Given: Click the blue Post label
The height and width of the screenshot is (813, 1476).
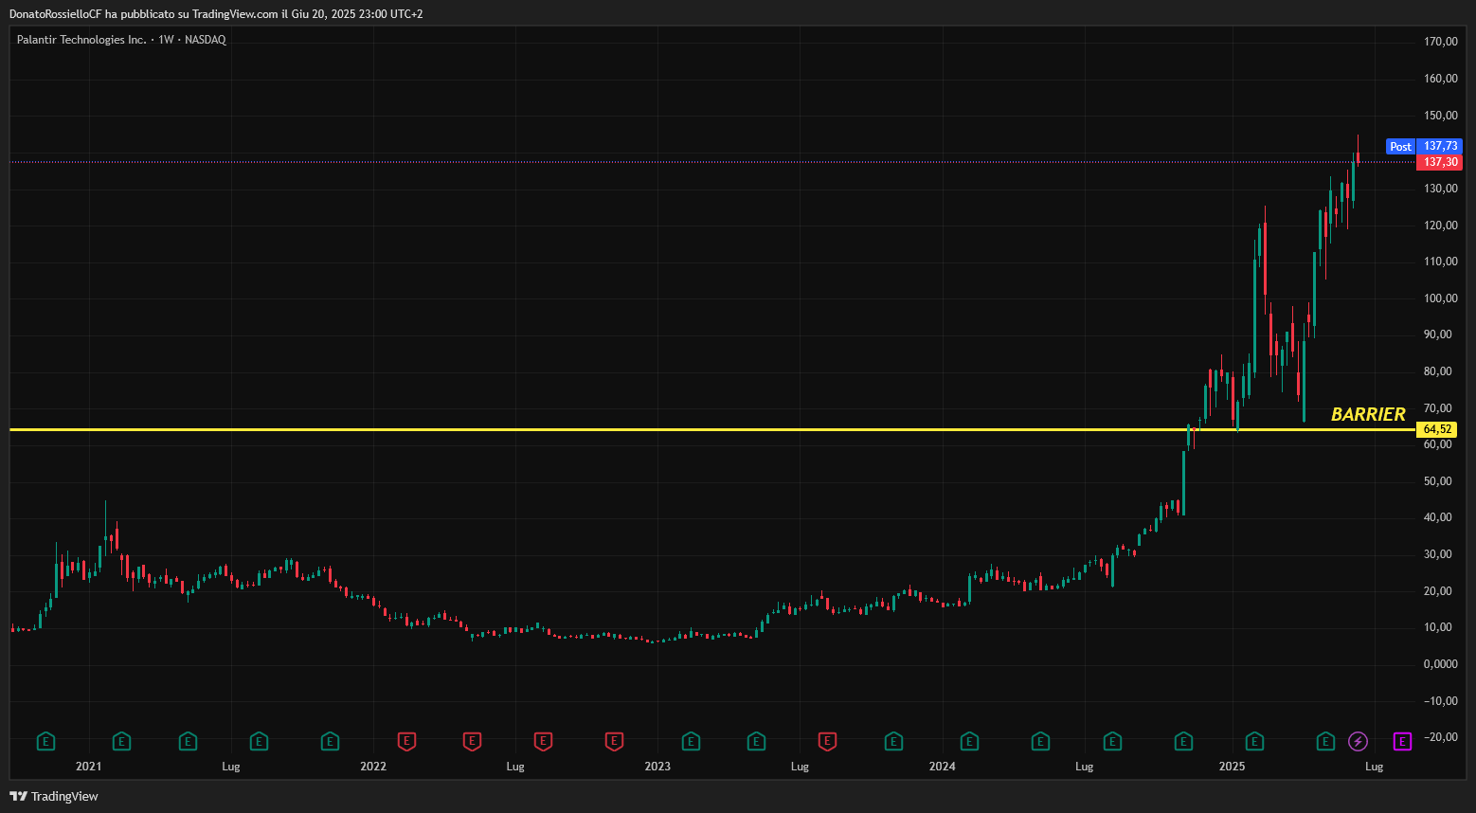Looking at the screenshot, I should pyautogui.click(x=1400, y=147).
